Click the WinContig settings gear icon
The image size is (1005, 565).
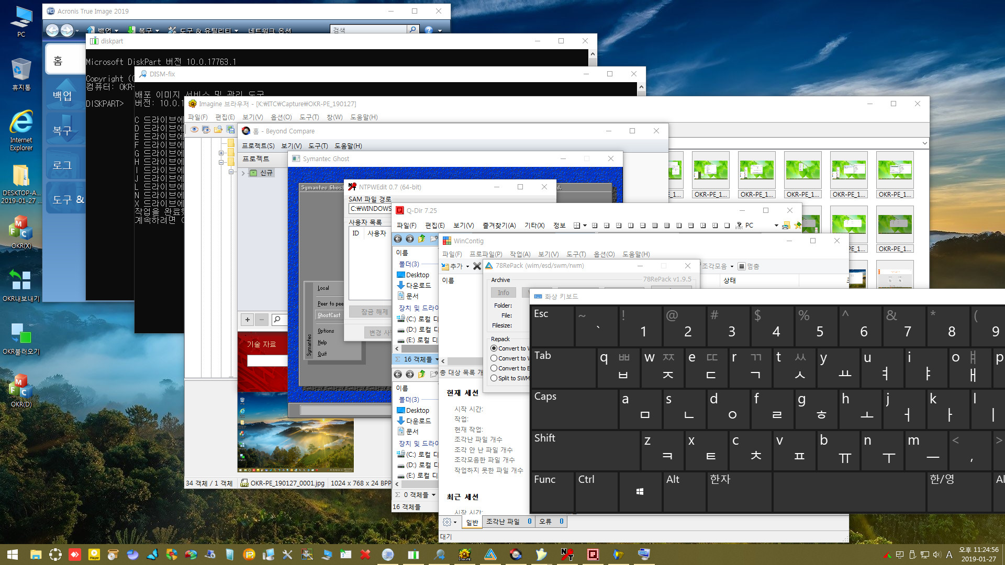[446, 522]
